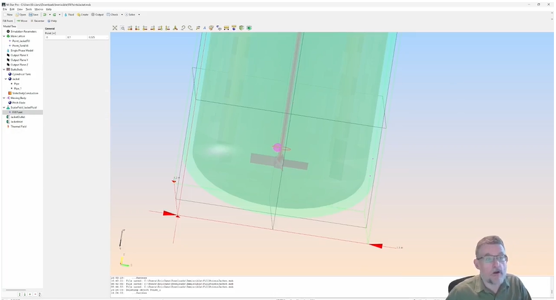Open the Check dropdown arrow
Viewport: 556px width, 300px height.
point(120,14)
